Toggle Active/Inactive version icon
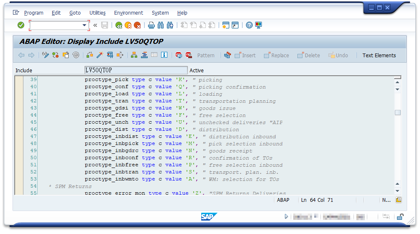 click(56, 55)
